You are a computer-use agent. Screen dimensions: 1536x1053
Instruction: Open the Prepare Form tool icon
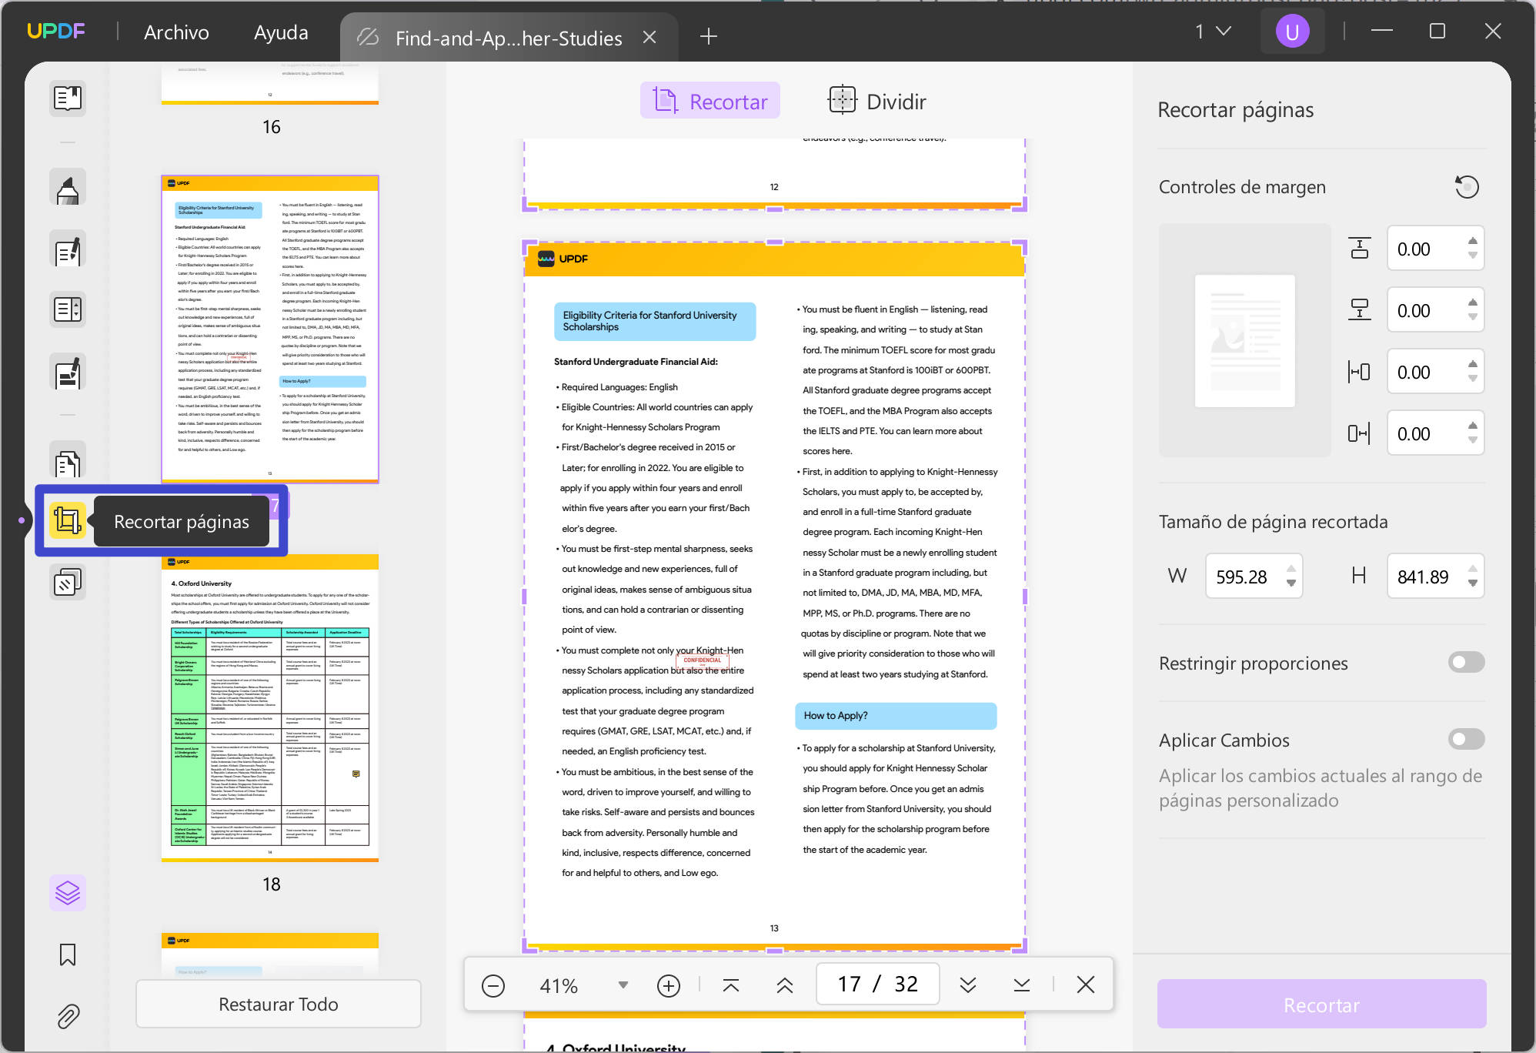click(x=68, y=309)
